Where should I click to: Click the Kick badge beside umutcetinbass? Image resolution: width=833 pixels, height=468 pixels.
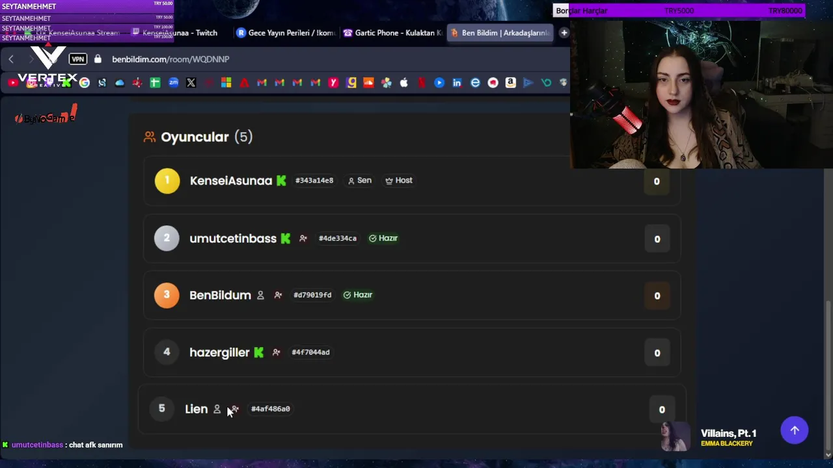point(285,239)
